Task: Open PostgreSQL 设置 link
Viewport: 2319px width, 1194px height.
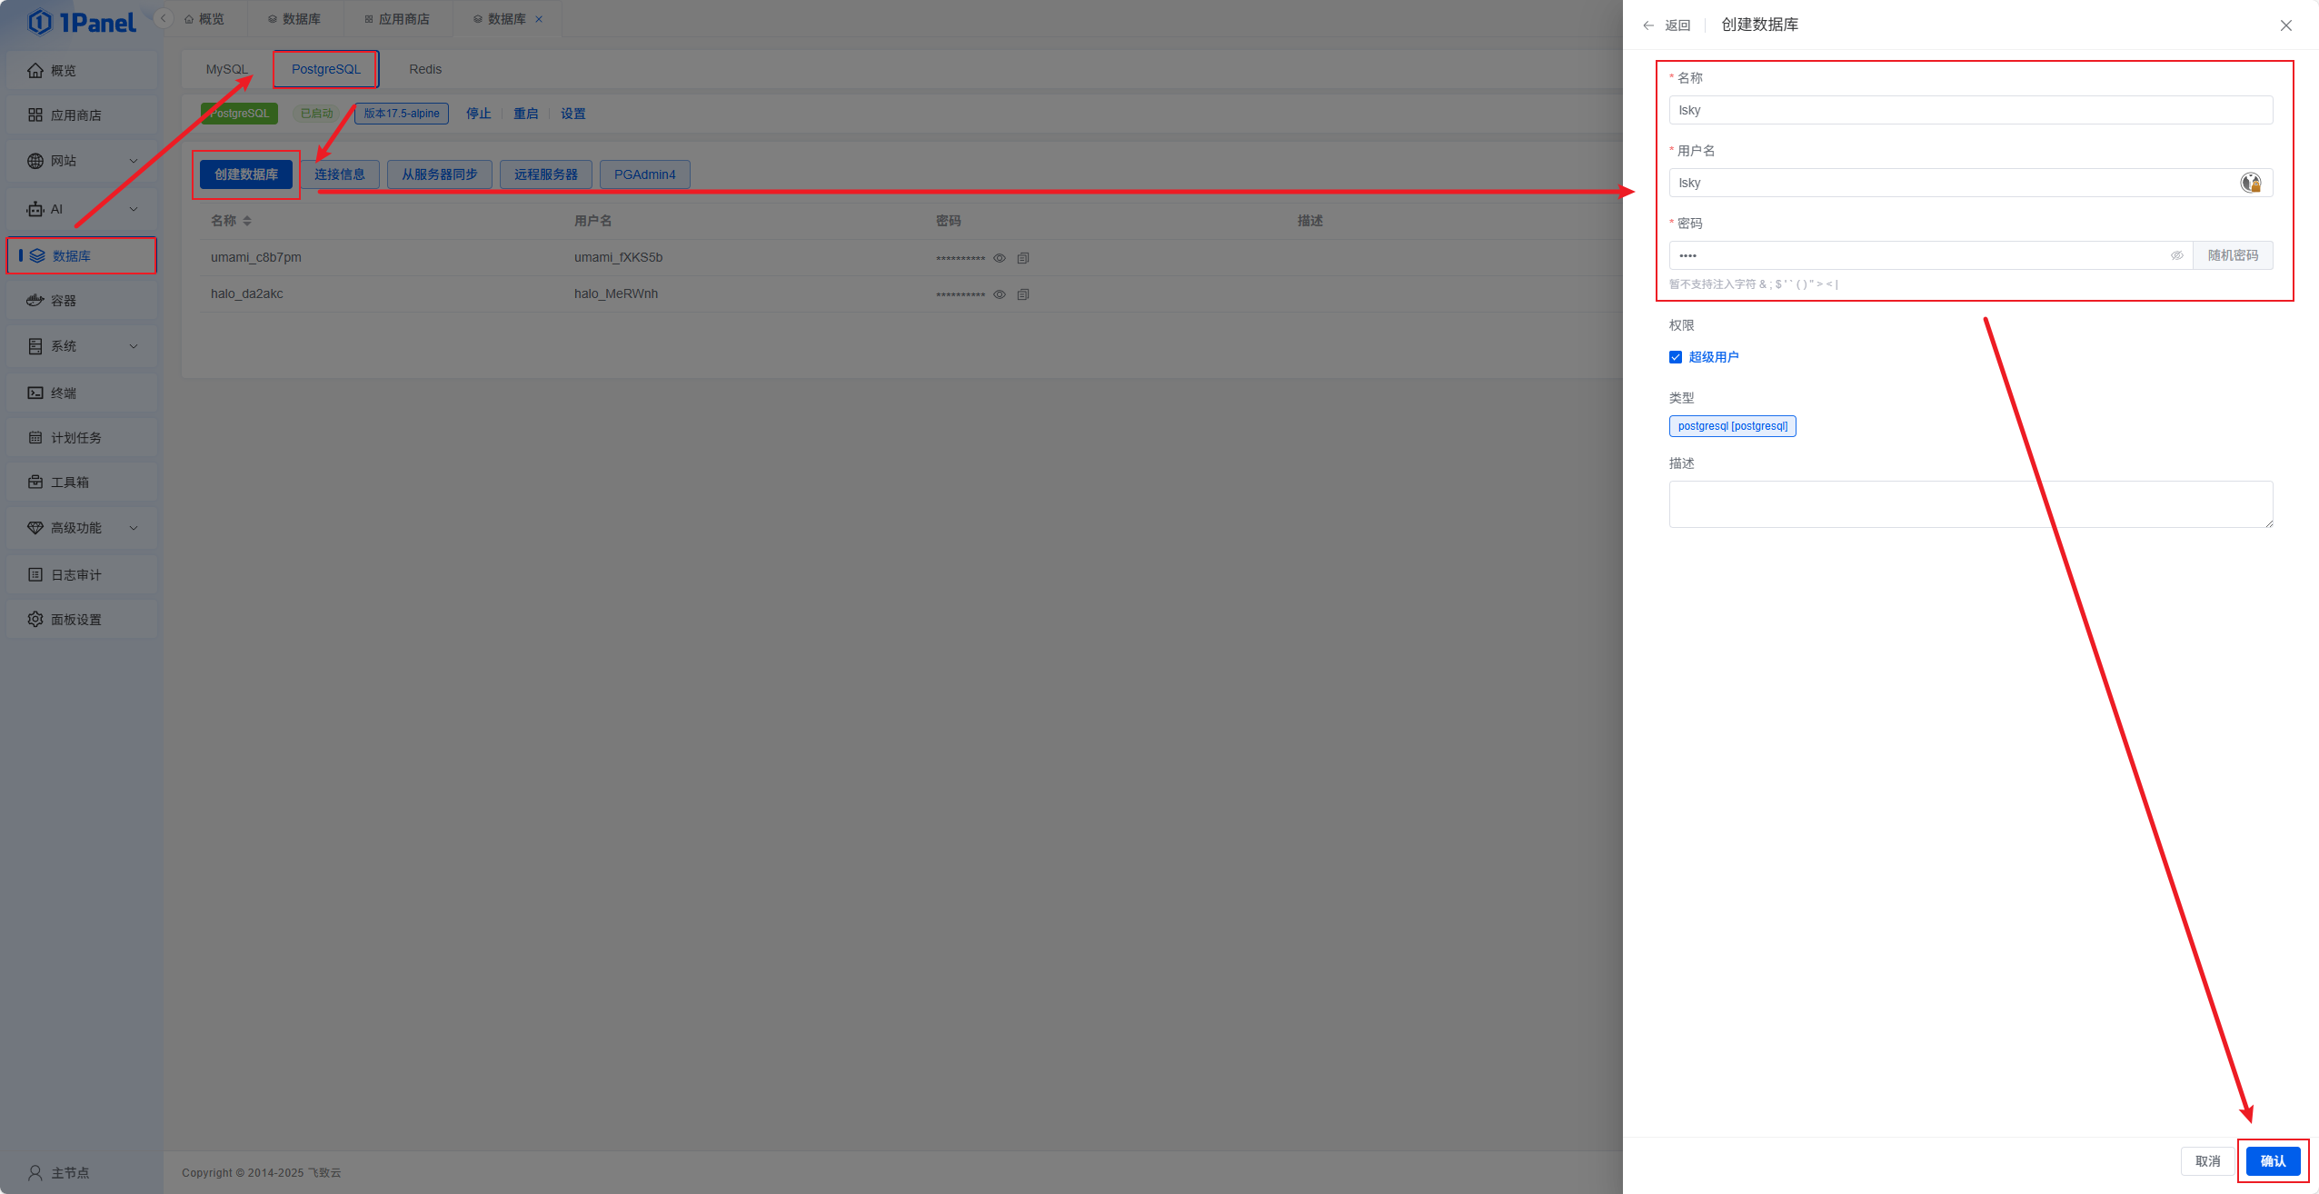Action: pyautogui.click(x=573, y=114)
